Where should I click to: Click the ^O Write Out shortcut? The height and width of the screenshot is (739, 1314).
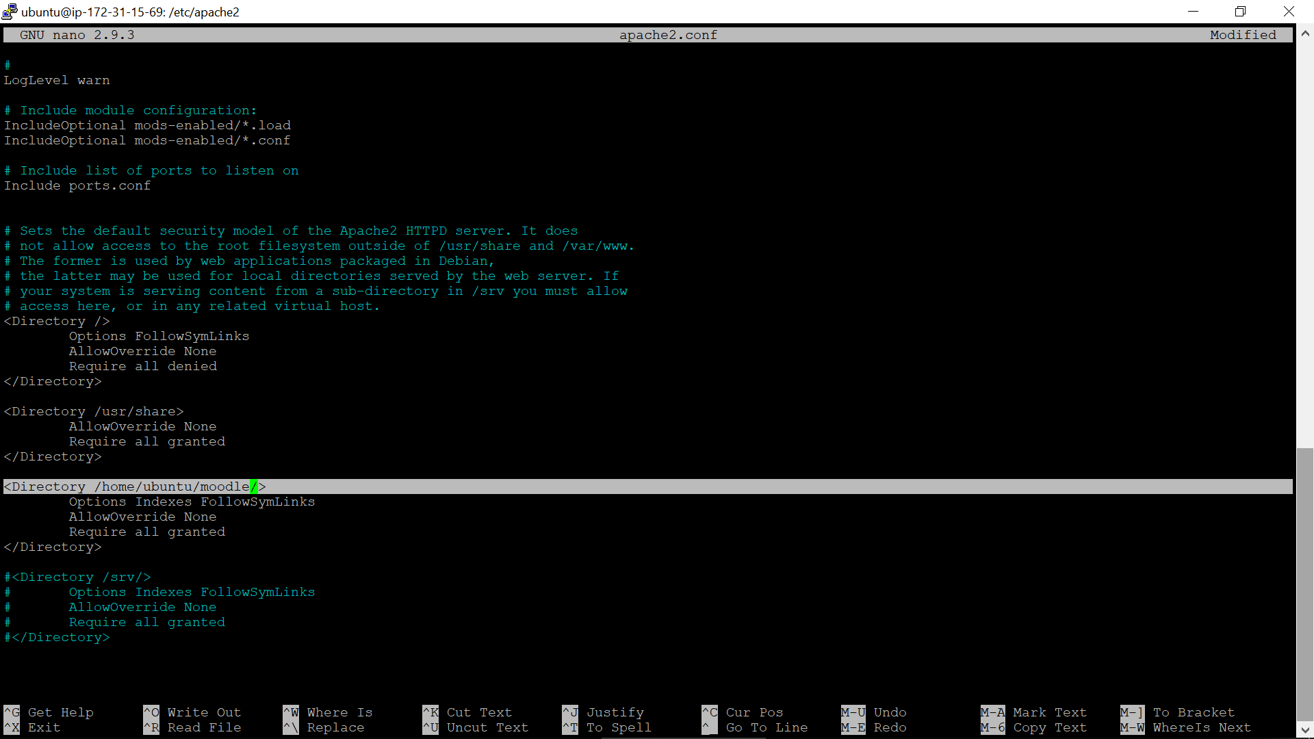tap(192, 712)
